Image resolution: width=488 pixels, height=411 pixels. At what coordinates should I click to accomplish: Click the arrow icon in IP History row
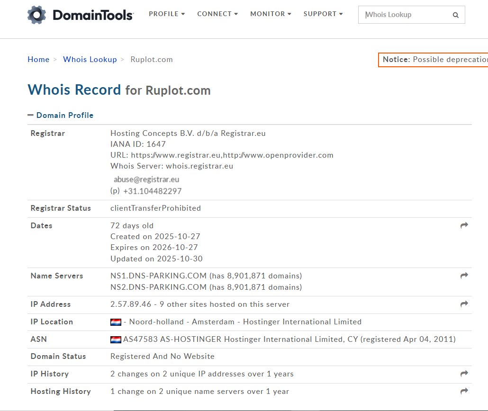(x=464, y=374)
